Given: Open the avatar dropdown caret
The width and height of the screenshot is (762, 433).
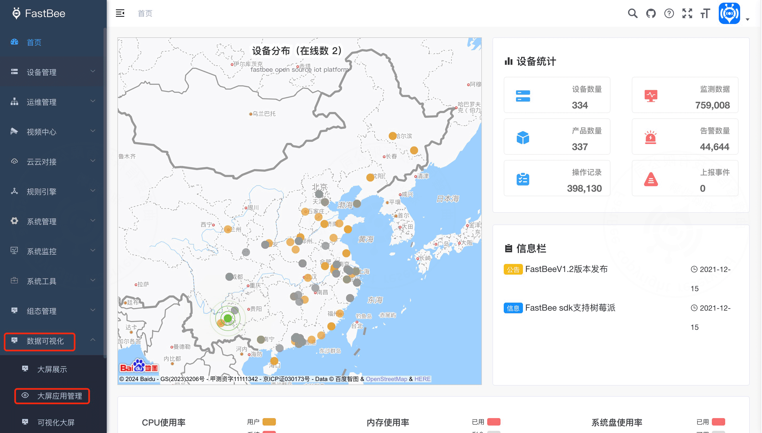Looking at the screenshot, I should [747, 19].
